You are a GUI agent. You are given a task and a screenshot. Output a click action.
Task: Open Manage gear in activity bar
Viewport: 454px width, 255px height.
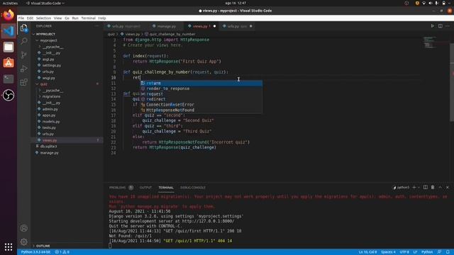tap(24, 242)
